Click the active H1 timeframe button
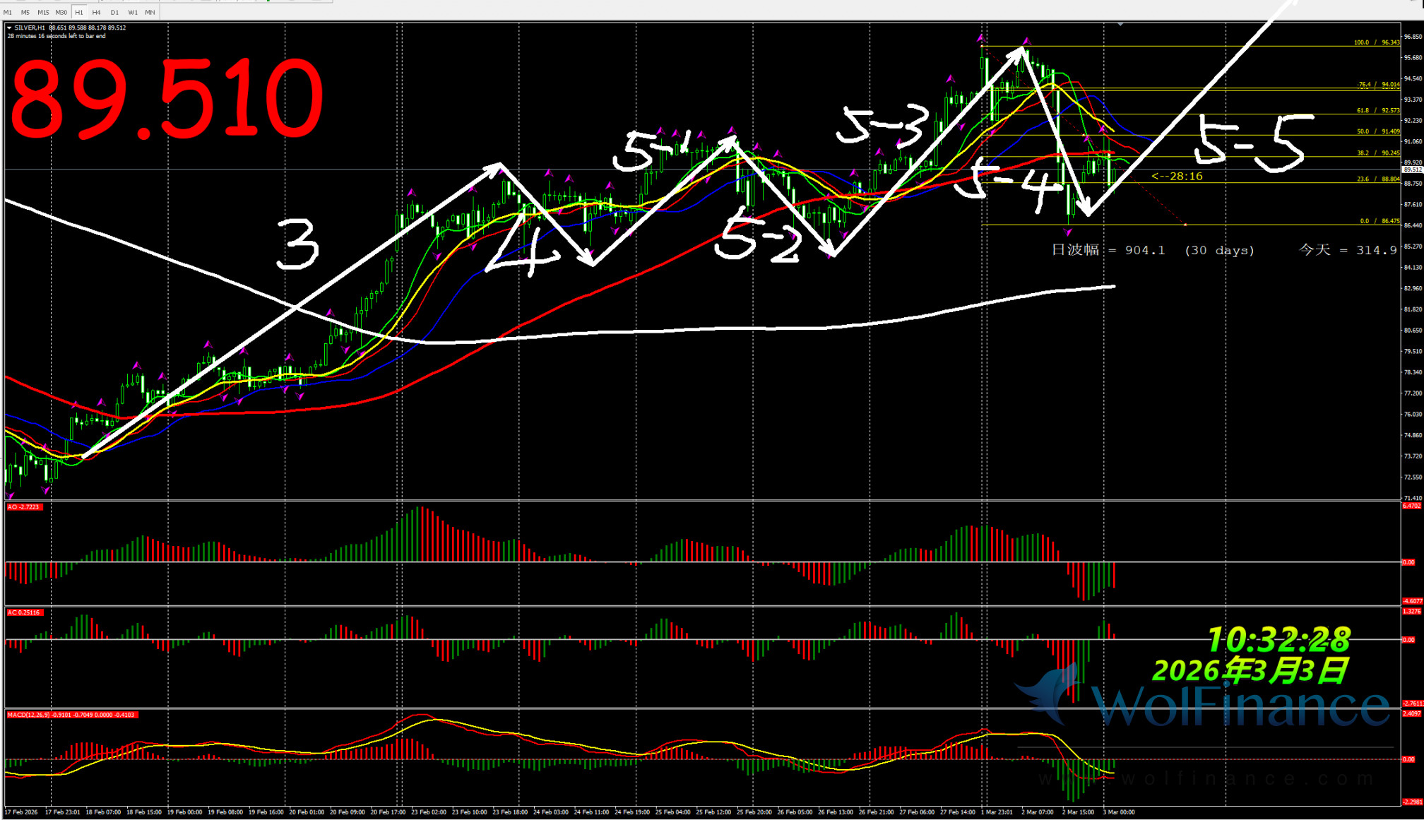This screenshot has width=1424, height=820. click(x=79, y=12)
